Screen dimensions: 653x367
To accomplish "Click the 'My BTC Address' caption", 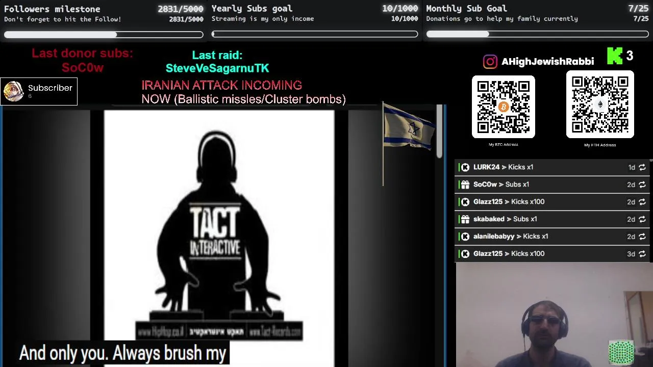I will pos(504,145).
